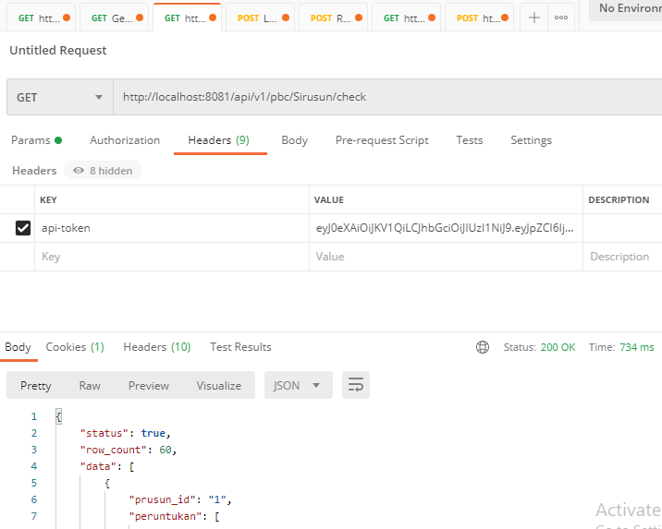Open the request Body tab

(295, 140)
